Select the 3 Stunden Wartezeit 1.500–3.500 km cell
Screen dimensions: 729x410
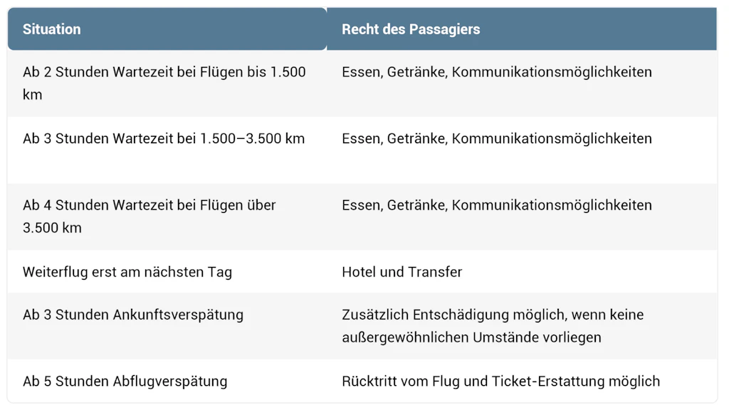[x=167, y=149]
